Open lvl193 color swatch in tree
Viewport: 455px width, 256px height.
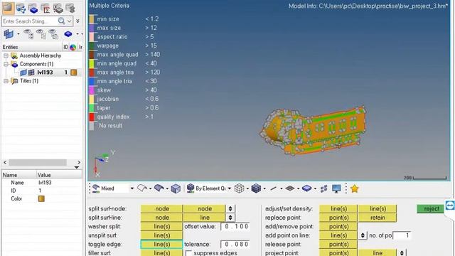pos(74,73)
